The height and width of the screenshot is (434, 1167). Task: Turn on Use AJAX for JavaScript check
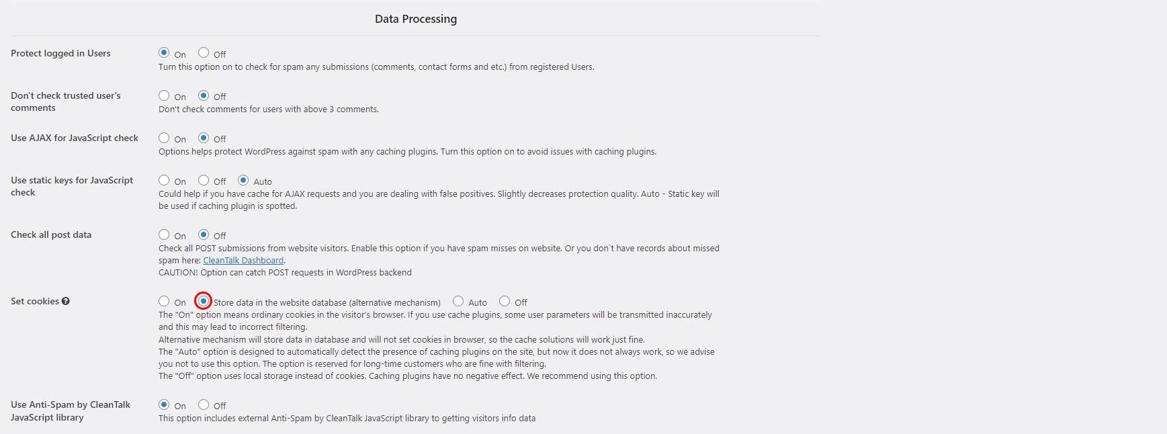coord(164,138)
